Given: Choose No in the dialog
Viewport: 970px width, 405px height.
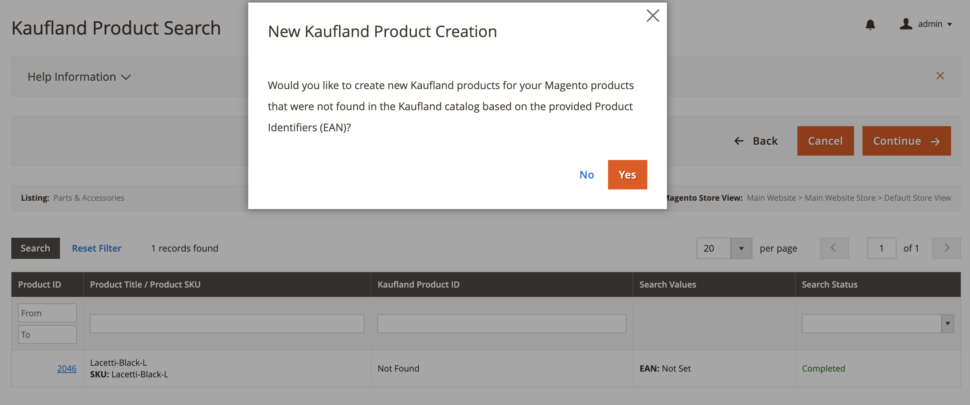Looking at the screenshot, I should pos(586,175).
